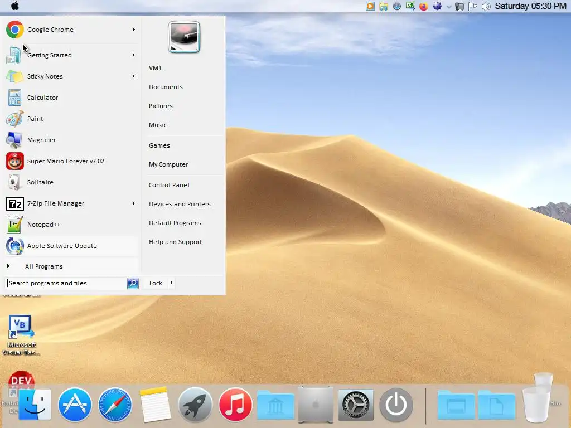Open Sticky Notes from the program list
The width and height of the screenshot is (571, 428).
click(x=71, y=76)
